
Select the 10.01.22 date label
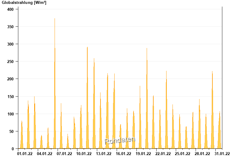coord(84,154)
